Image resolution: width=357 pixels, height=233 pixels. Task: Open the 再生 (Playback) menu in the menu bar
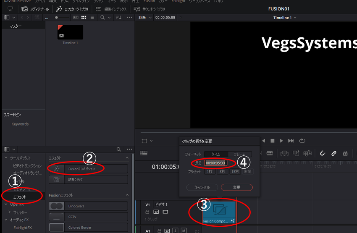tap(136, 1)
